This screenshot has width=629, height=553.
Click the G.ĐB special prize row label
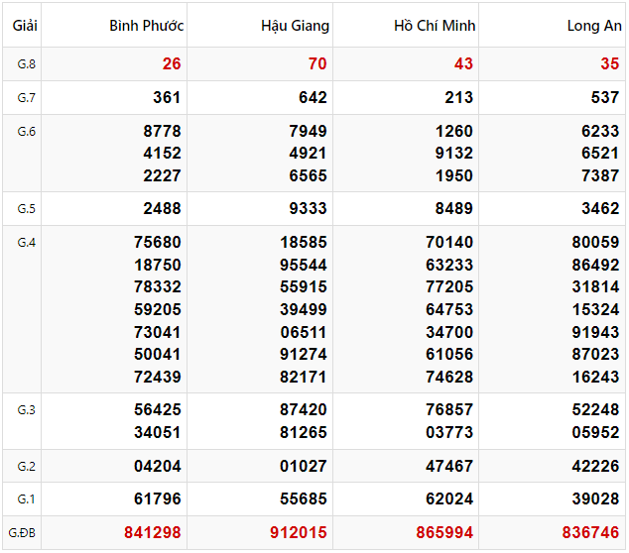click(25, 533)
